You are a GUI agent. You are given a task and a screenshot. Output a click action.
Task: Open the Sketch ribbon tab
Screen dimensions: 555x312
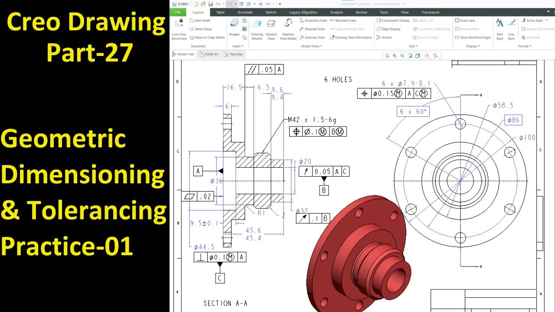[x=271, y=12]
